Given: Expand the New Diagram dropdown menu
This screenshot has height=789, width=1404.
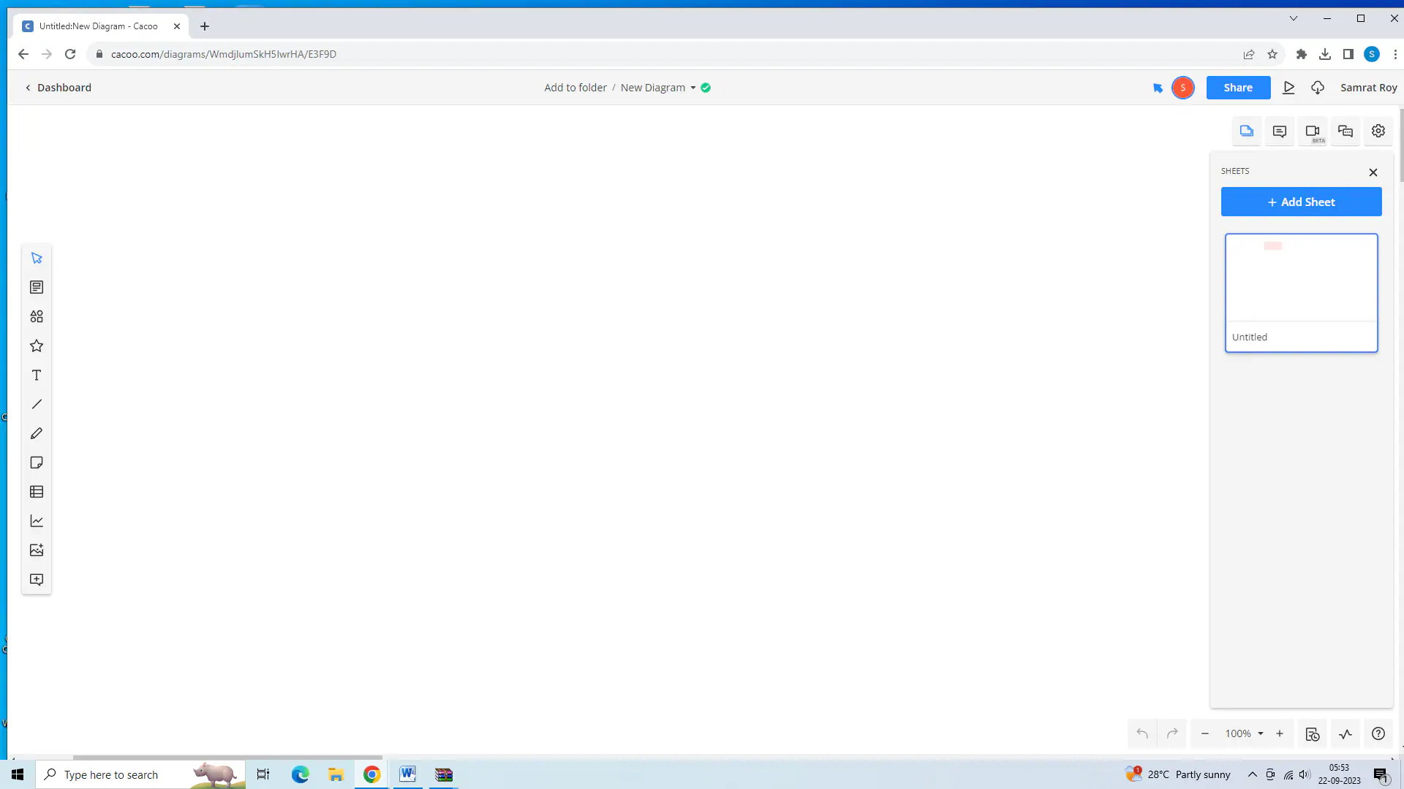Looking at the screenshot, I should click(693, 88).
